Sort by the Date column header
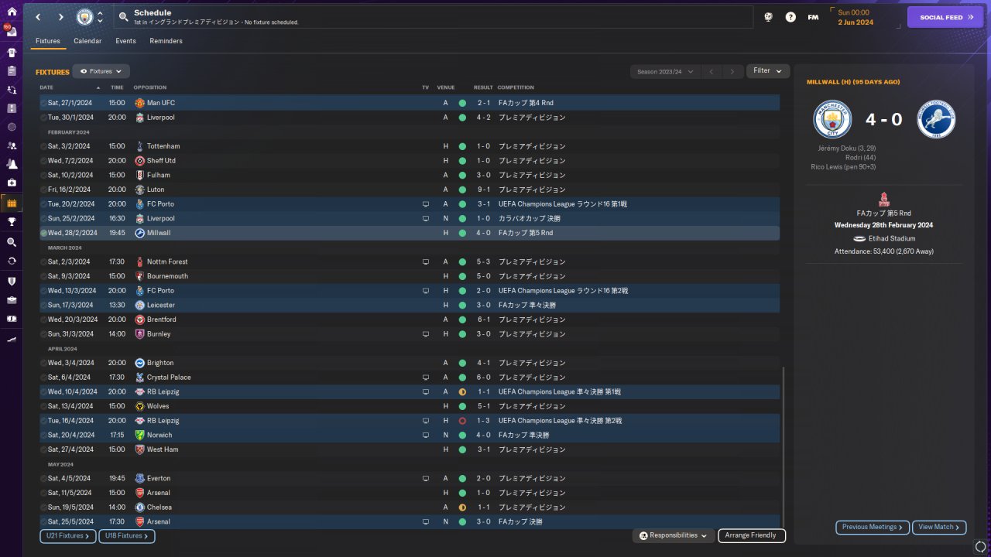The image size is (991, 557). 46,87
